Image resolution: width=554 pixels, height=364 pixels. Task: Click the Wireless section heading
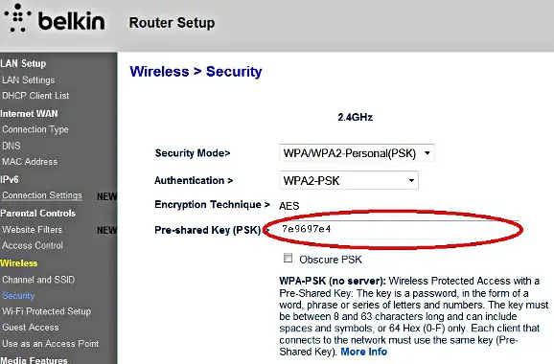18,263
